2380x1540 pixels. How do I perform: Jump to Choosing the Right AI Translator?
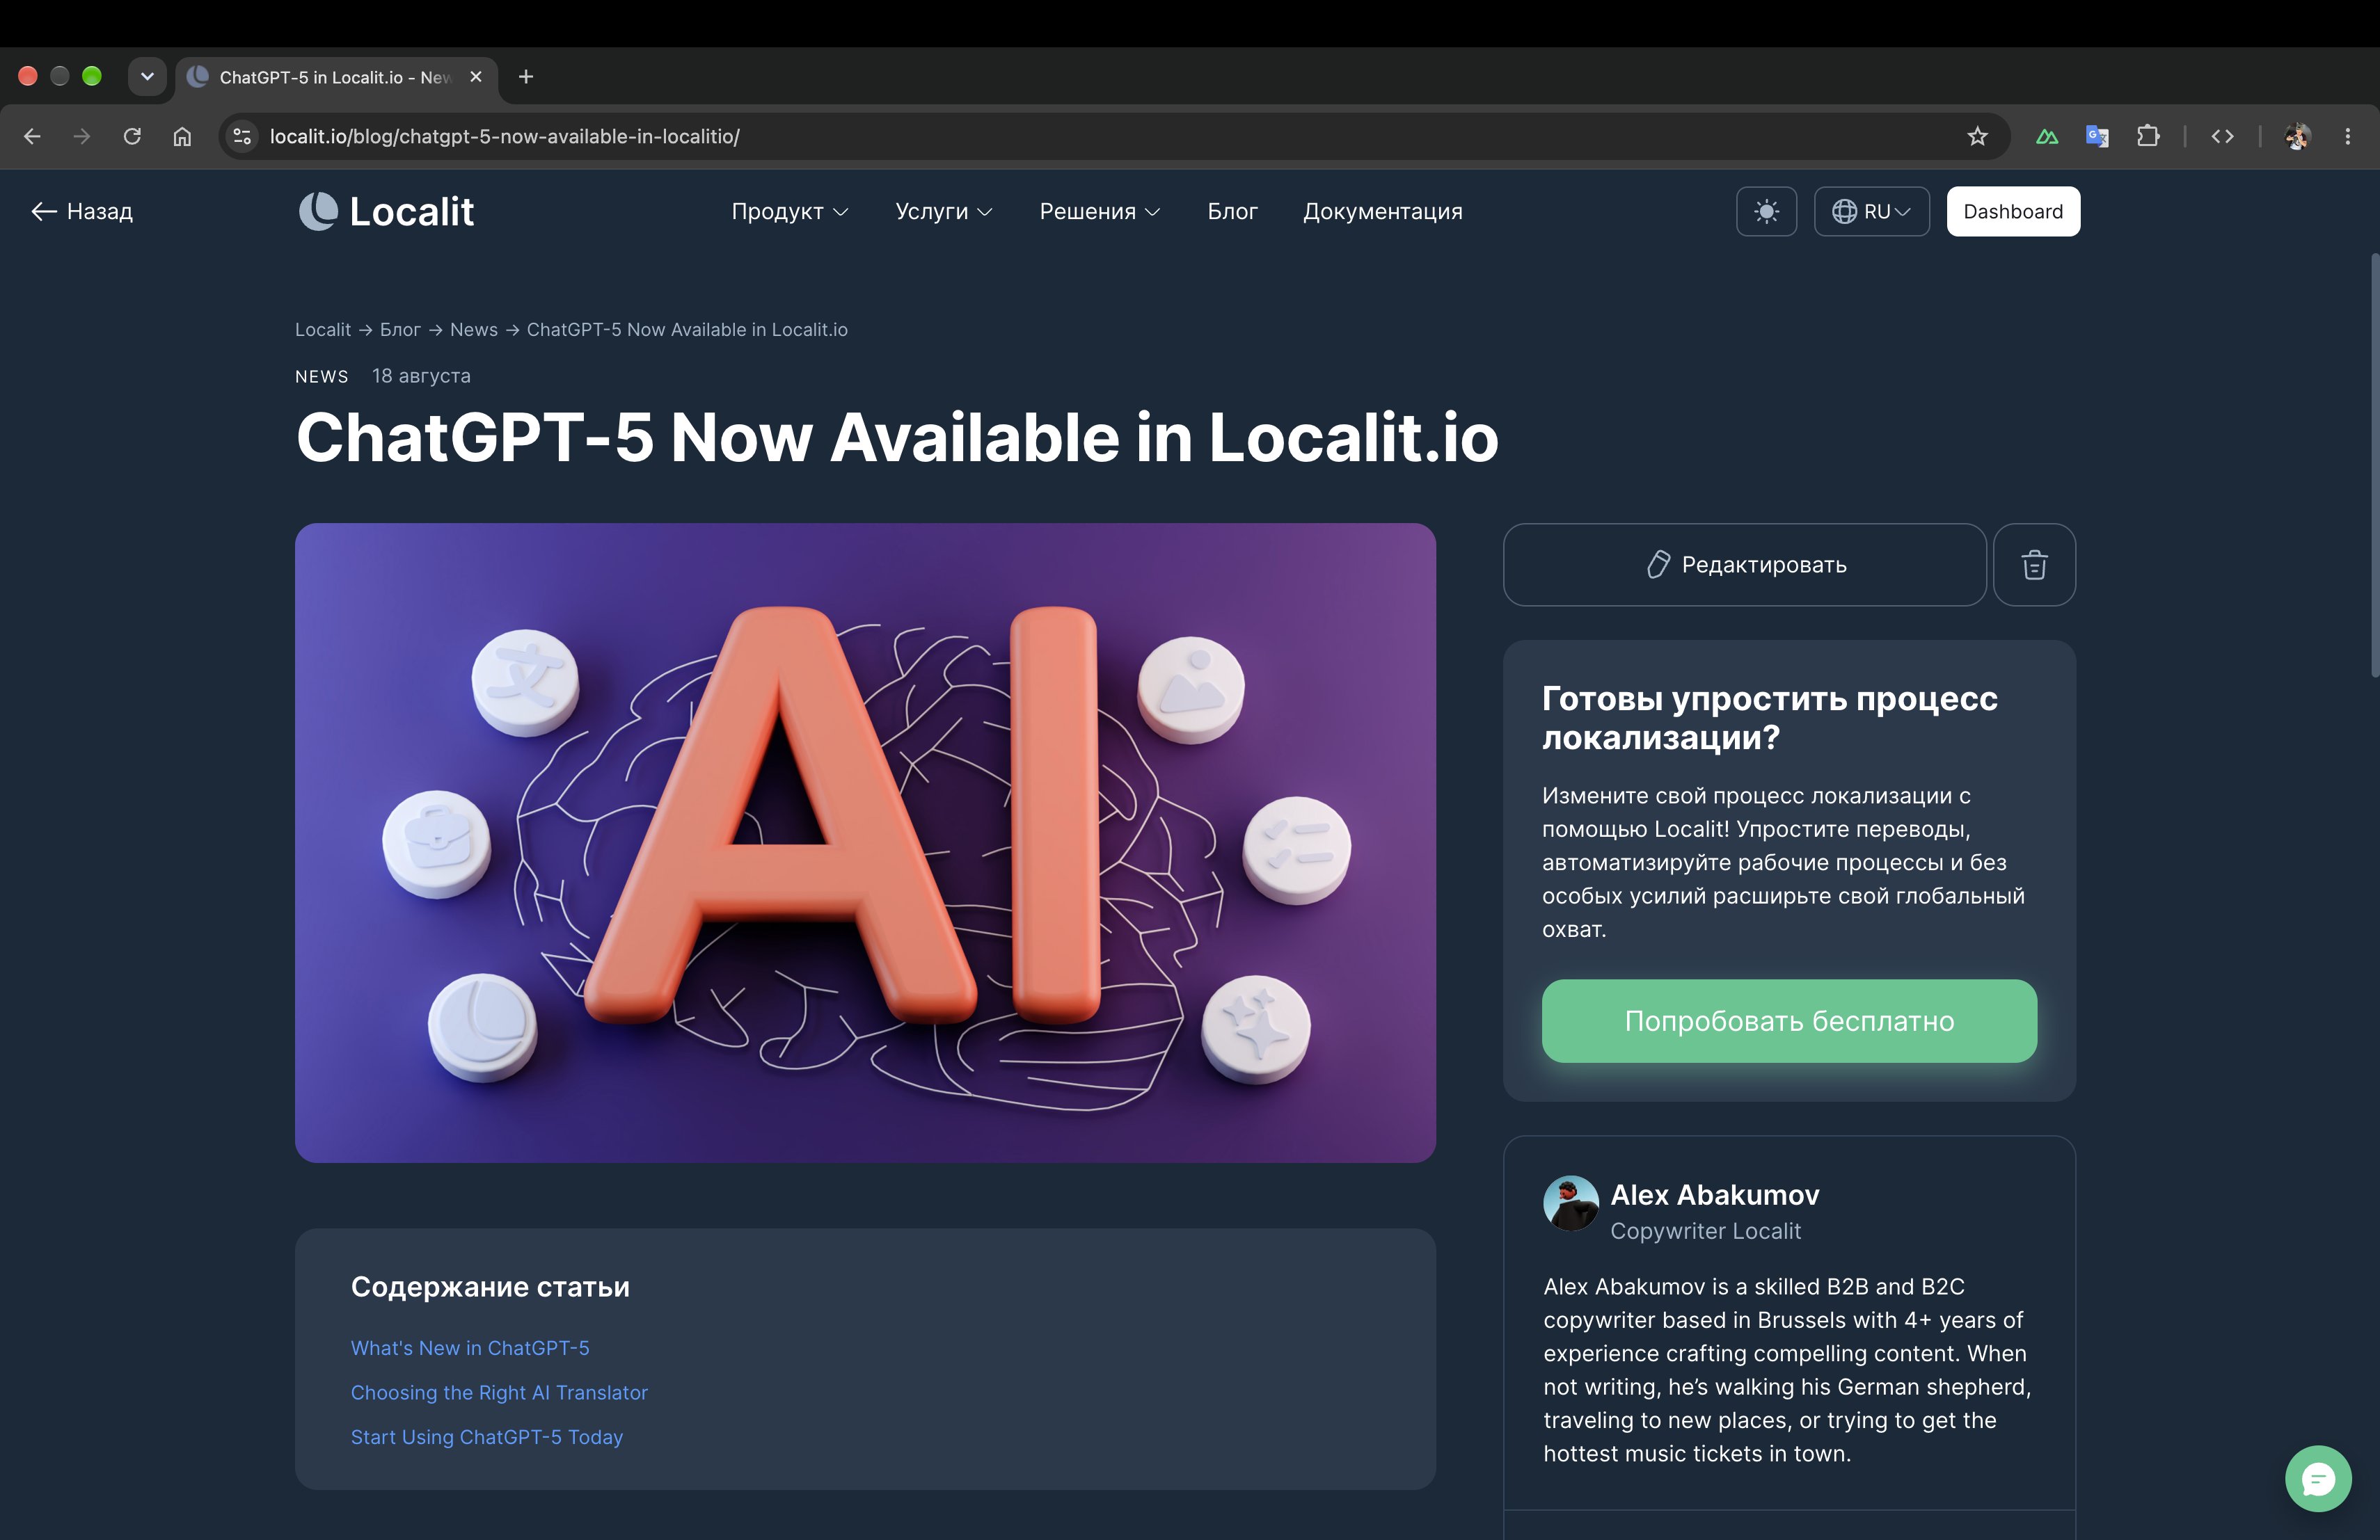coord(499,1392)
